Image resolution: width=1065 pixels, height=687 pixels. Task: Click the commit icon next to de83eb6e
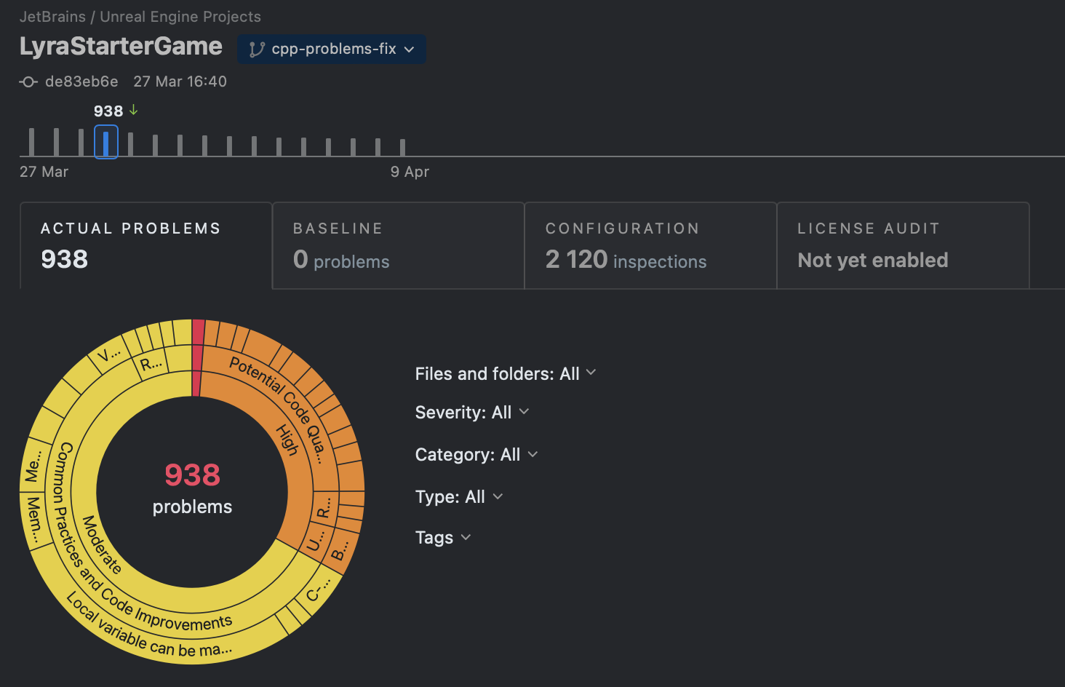pos(28,82)
